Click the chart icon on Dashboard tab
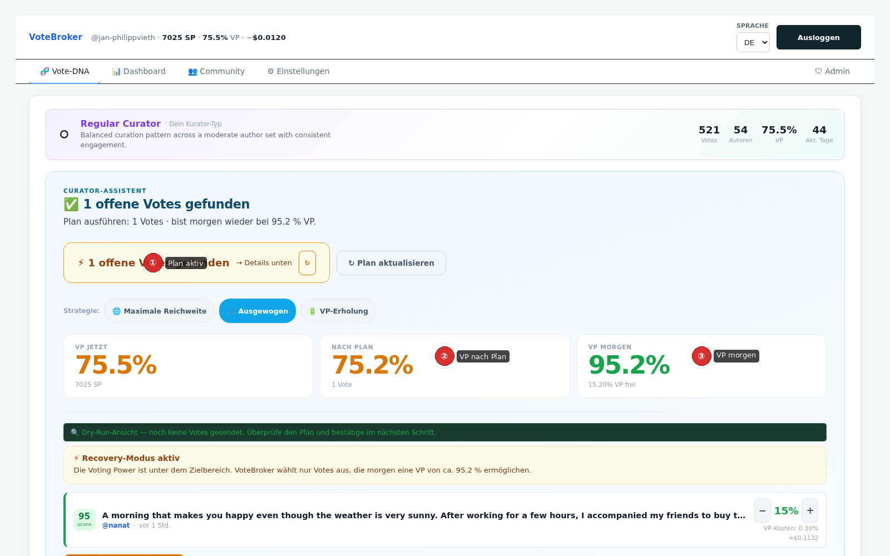890x556 pixels. [x=116, y=71]
